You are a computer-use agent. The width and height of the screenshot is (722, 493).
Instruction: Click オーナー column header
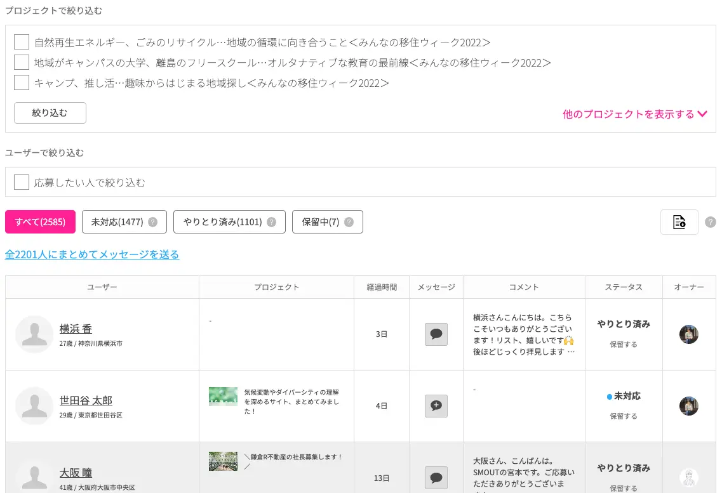click(689, 287)
